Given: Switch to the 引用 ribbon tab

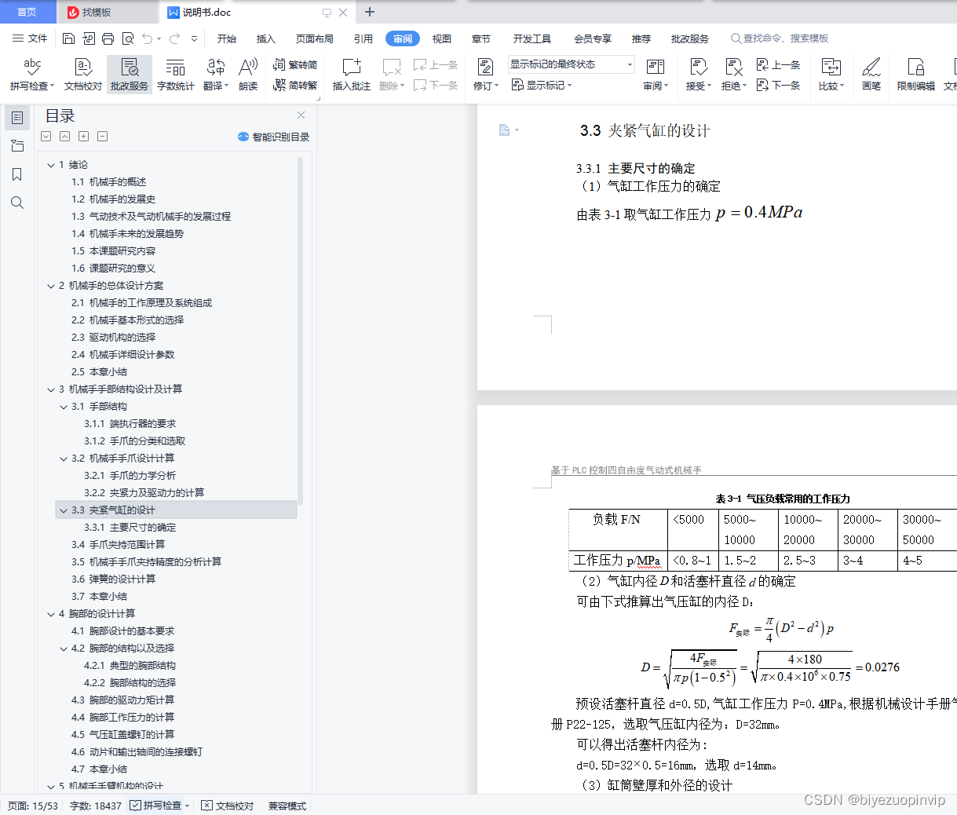Looking at the screenshot, I should pos(363,38).
